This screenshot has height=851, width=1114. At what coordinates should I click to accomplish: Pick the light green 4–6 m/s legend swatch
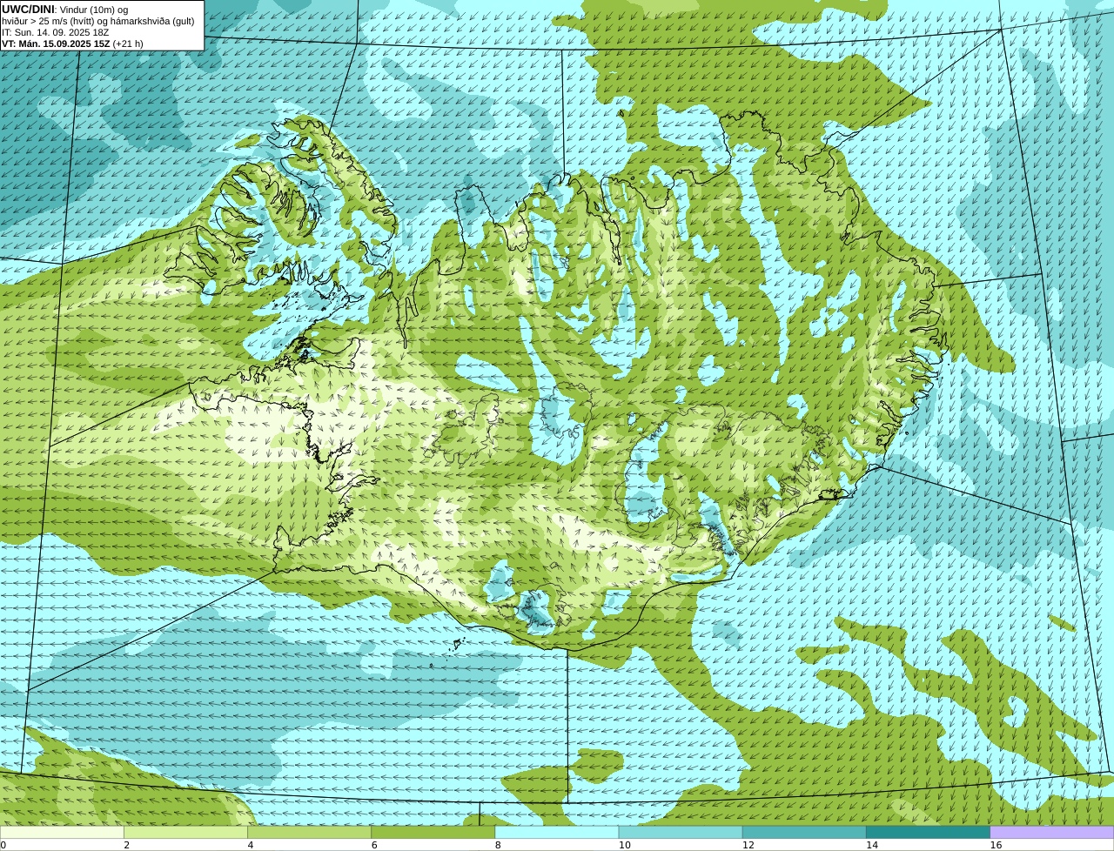click(x=309, y=833)
